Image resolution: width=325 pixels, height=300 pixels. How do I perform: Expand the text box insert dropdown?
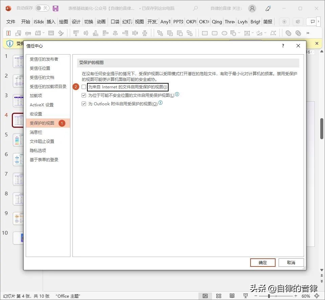tap(252, 33)
